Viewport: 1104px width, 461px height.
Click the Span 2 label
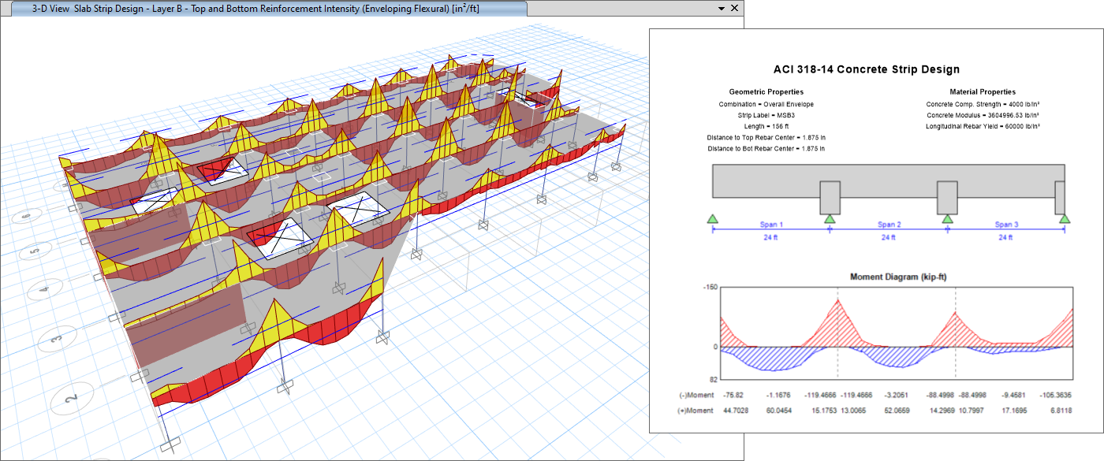point(888,225)
